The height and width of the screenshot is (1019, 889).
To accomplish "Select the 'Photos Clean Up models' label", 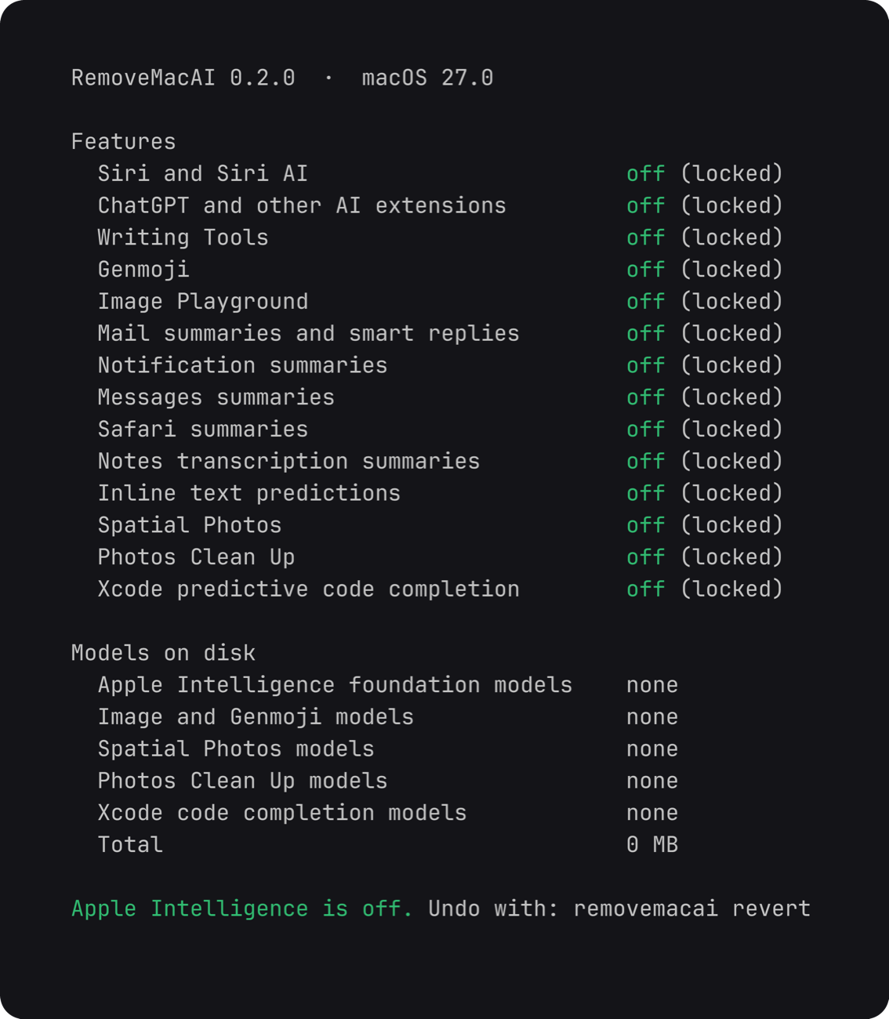I will pyautogui.click(x=242, y=781).
